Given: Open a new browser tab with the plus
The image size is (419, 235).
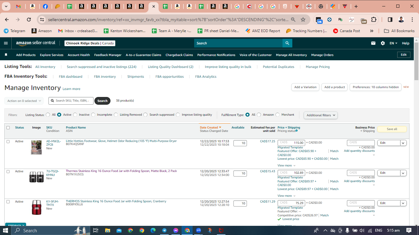Looking at the screenshot, I should [356, 6].
